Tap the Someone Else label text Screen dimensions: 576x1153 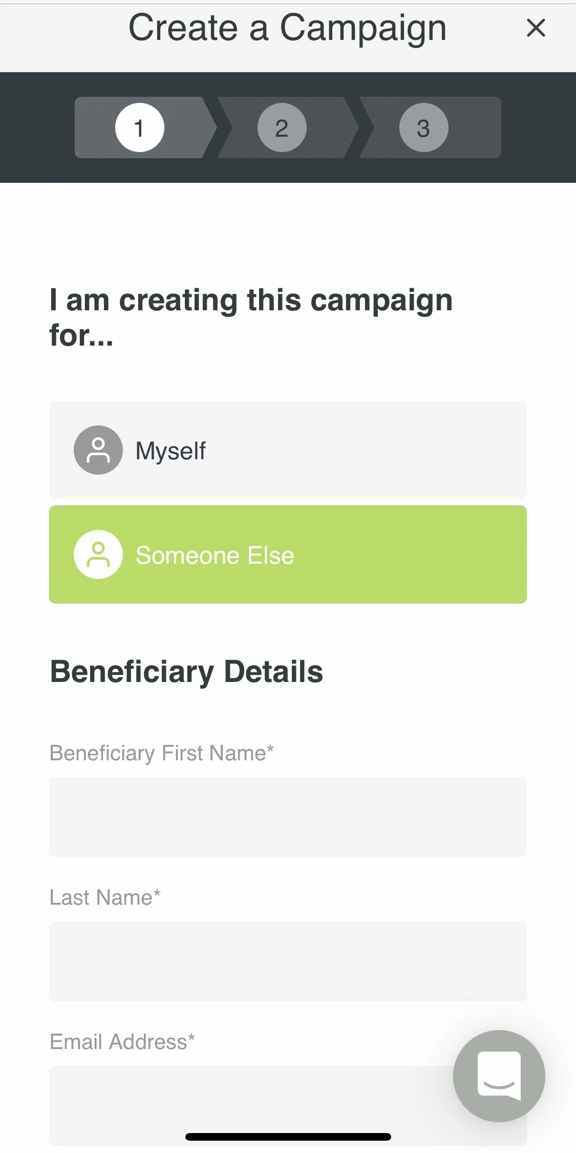tap(215, 556)
